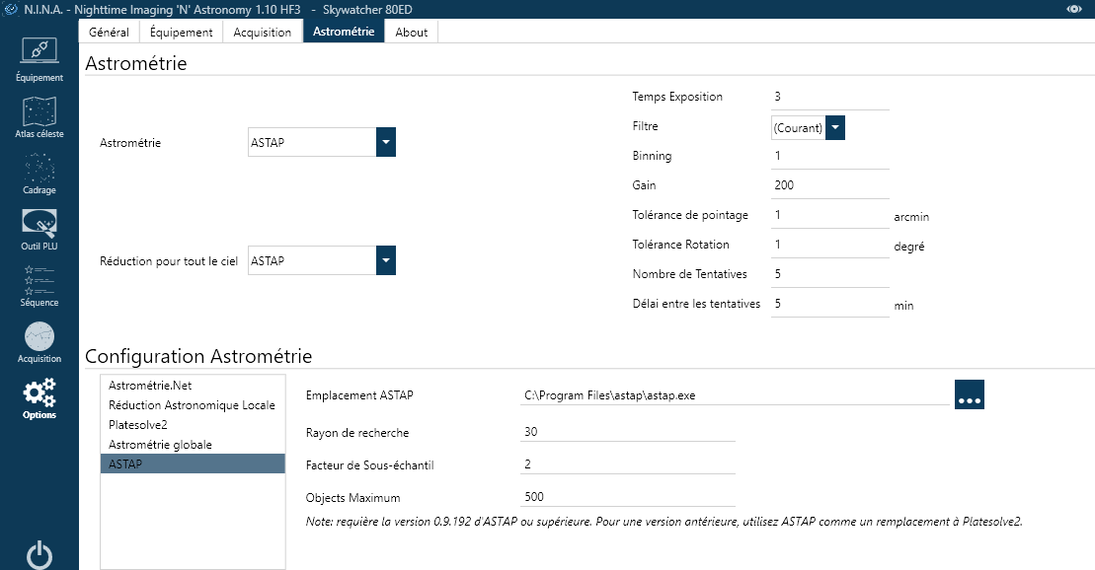Screen dimensions: 1095x570
Task: Click the power button icon
Action: pyautogui.click(x=39, y=555)
